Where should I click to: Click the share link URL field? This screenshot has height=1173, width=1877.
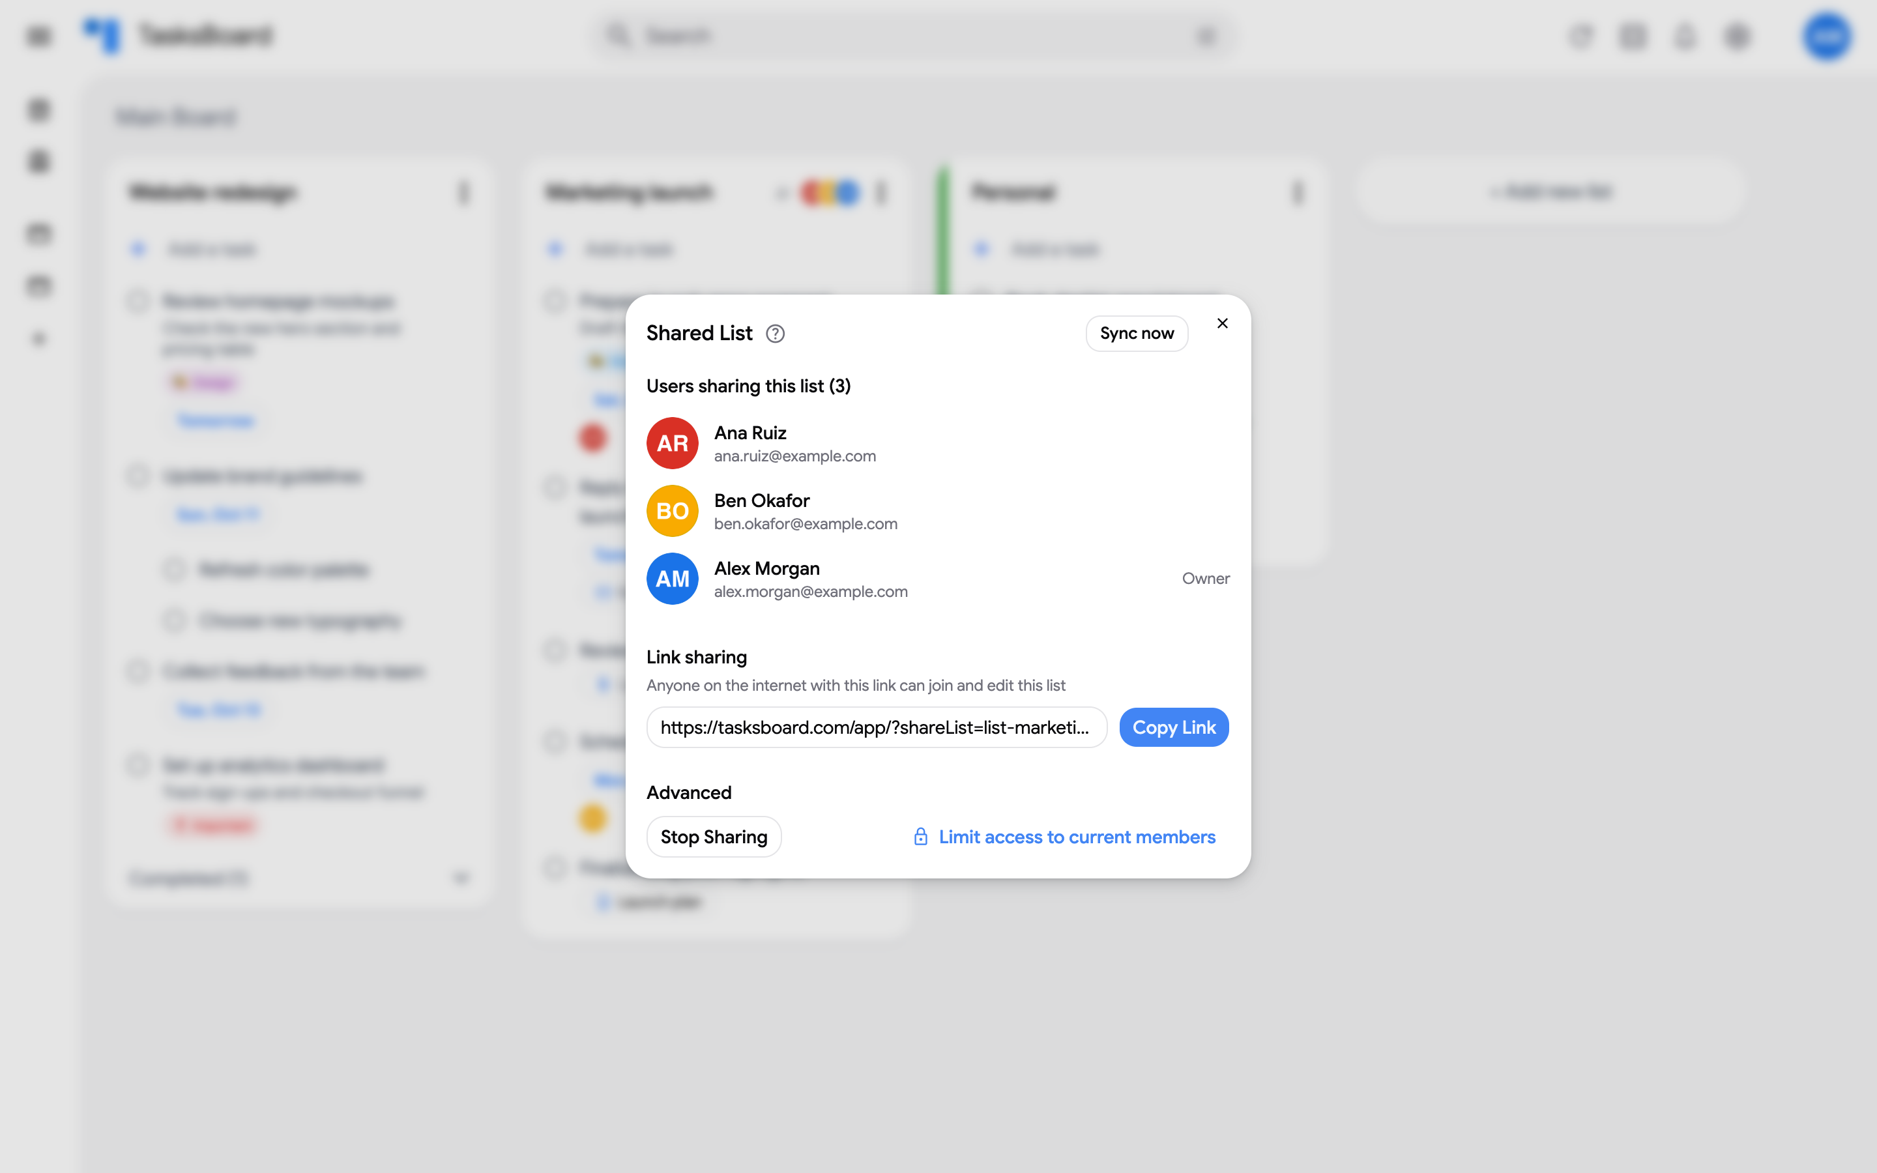click(877, 727)
